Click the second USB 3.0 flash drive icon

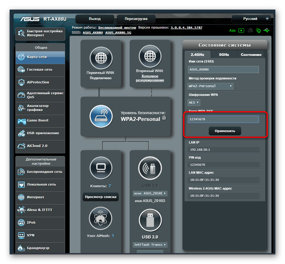[x=150, y=220]
